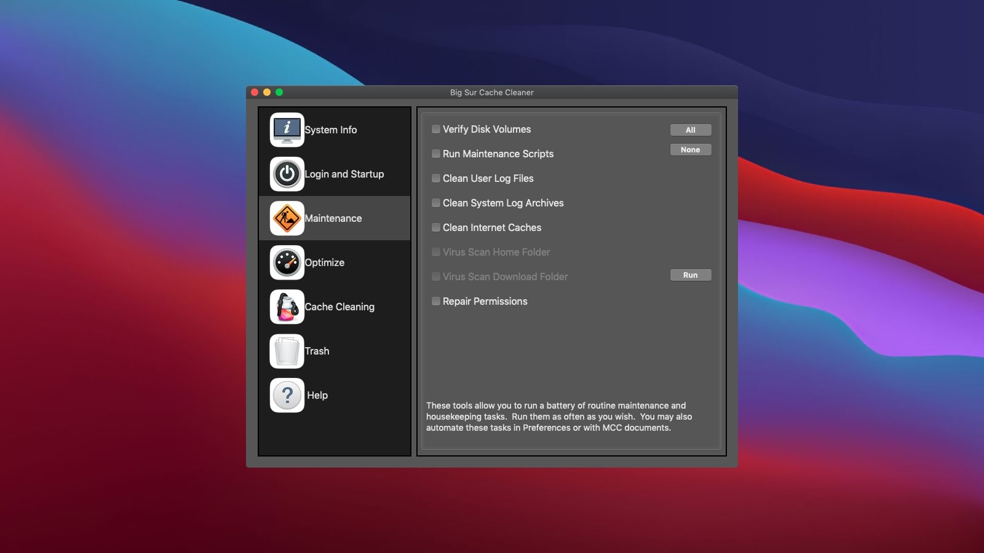The width and height of the screenshot is (984, 553).
Task: Select the Cache Cleaning spray bottle icon
Action: click(x=287, y=307)
